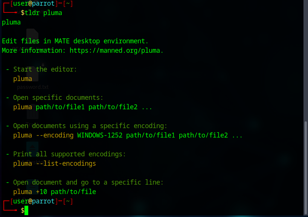This screenshot has width=308, height=217.
Task: Click the green cursor block at the prompt
Action: pyautogui.click(x=26, y=211)
